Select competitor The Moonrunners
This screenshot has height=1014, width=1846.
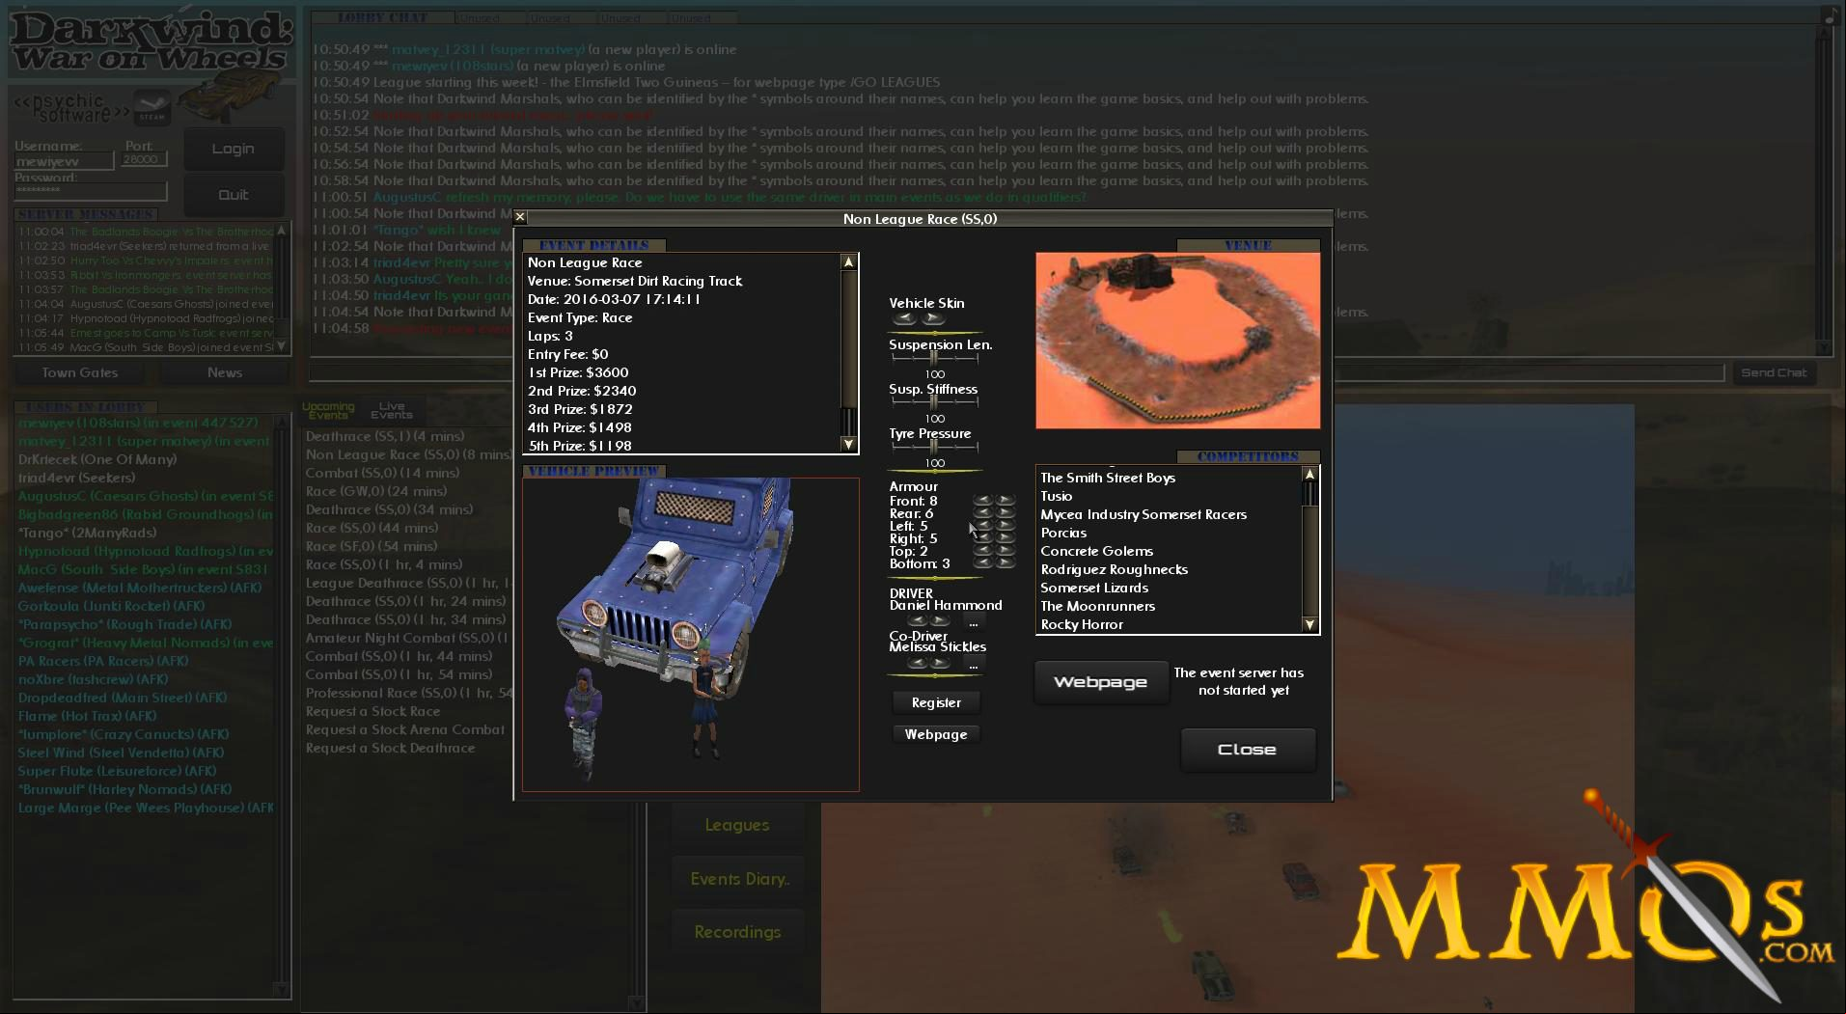coord(1097,606)
